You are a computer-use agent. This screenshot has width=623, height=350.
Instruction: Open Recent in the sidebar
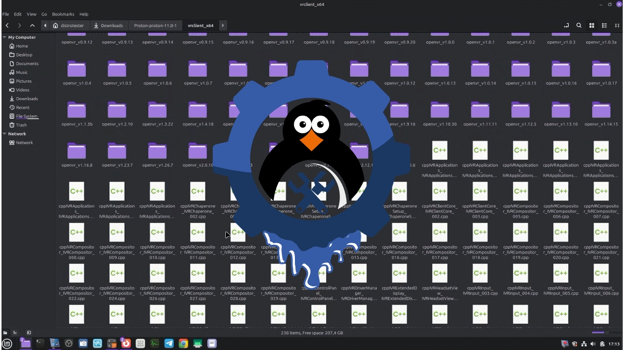[x=23, y=107]
